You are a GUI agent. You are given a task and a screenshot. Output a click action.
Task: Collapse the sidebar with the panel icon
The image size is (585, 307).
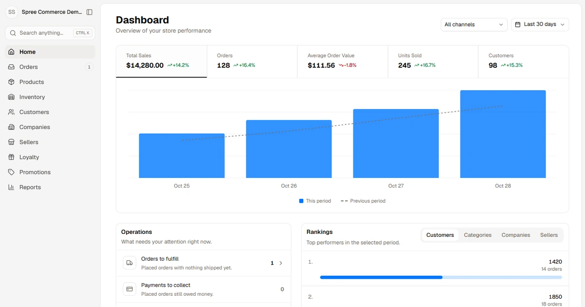pyautogui.click(x=89, y=12)
